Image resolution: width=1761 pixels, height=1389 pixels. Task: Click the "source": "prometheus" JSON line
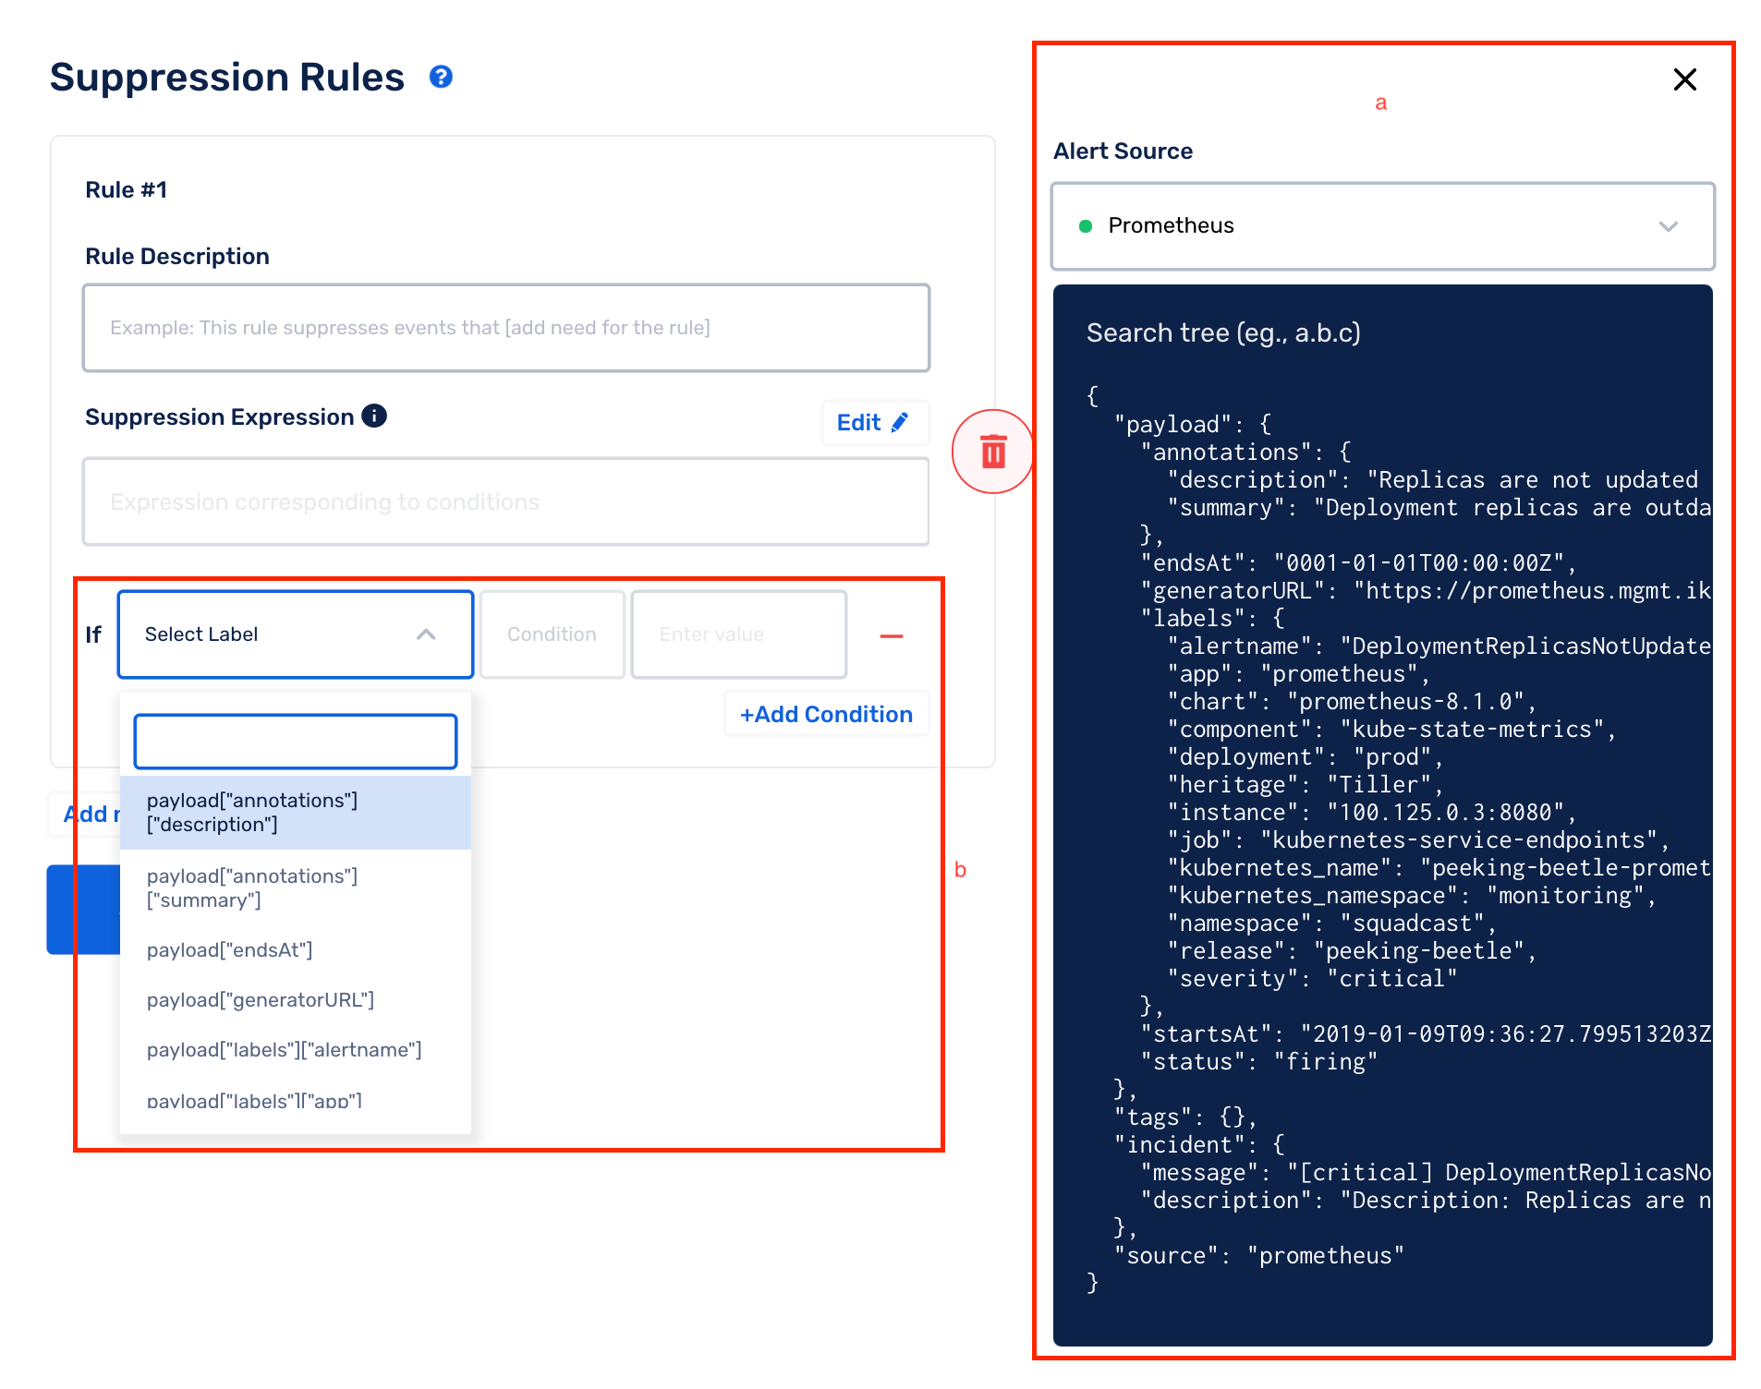pos(1258,1256)
